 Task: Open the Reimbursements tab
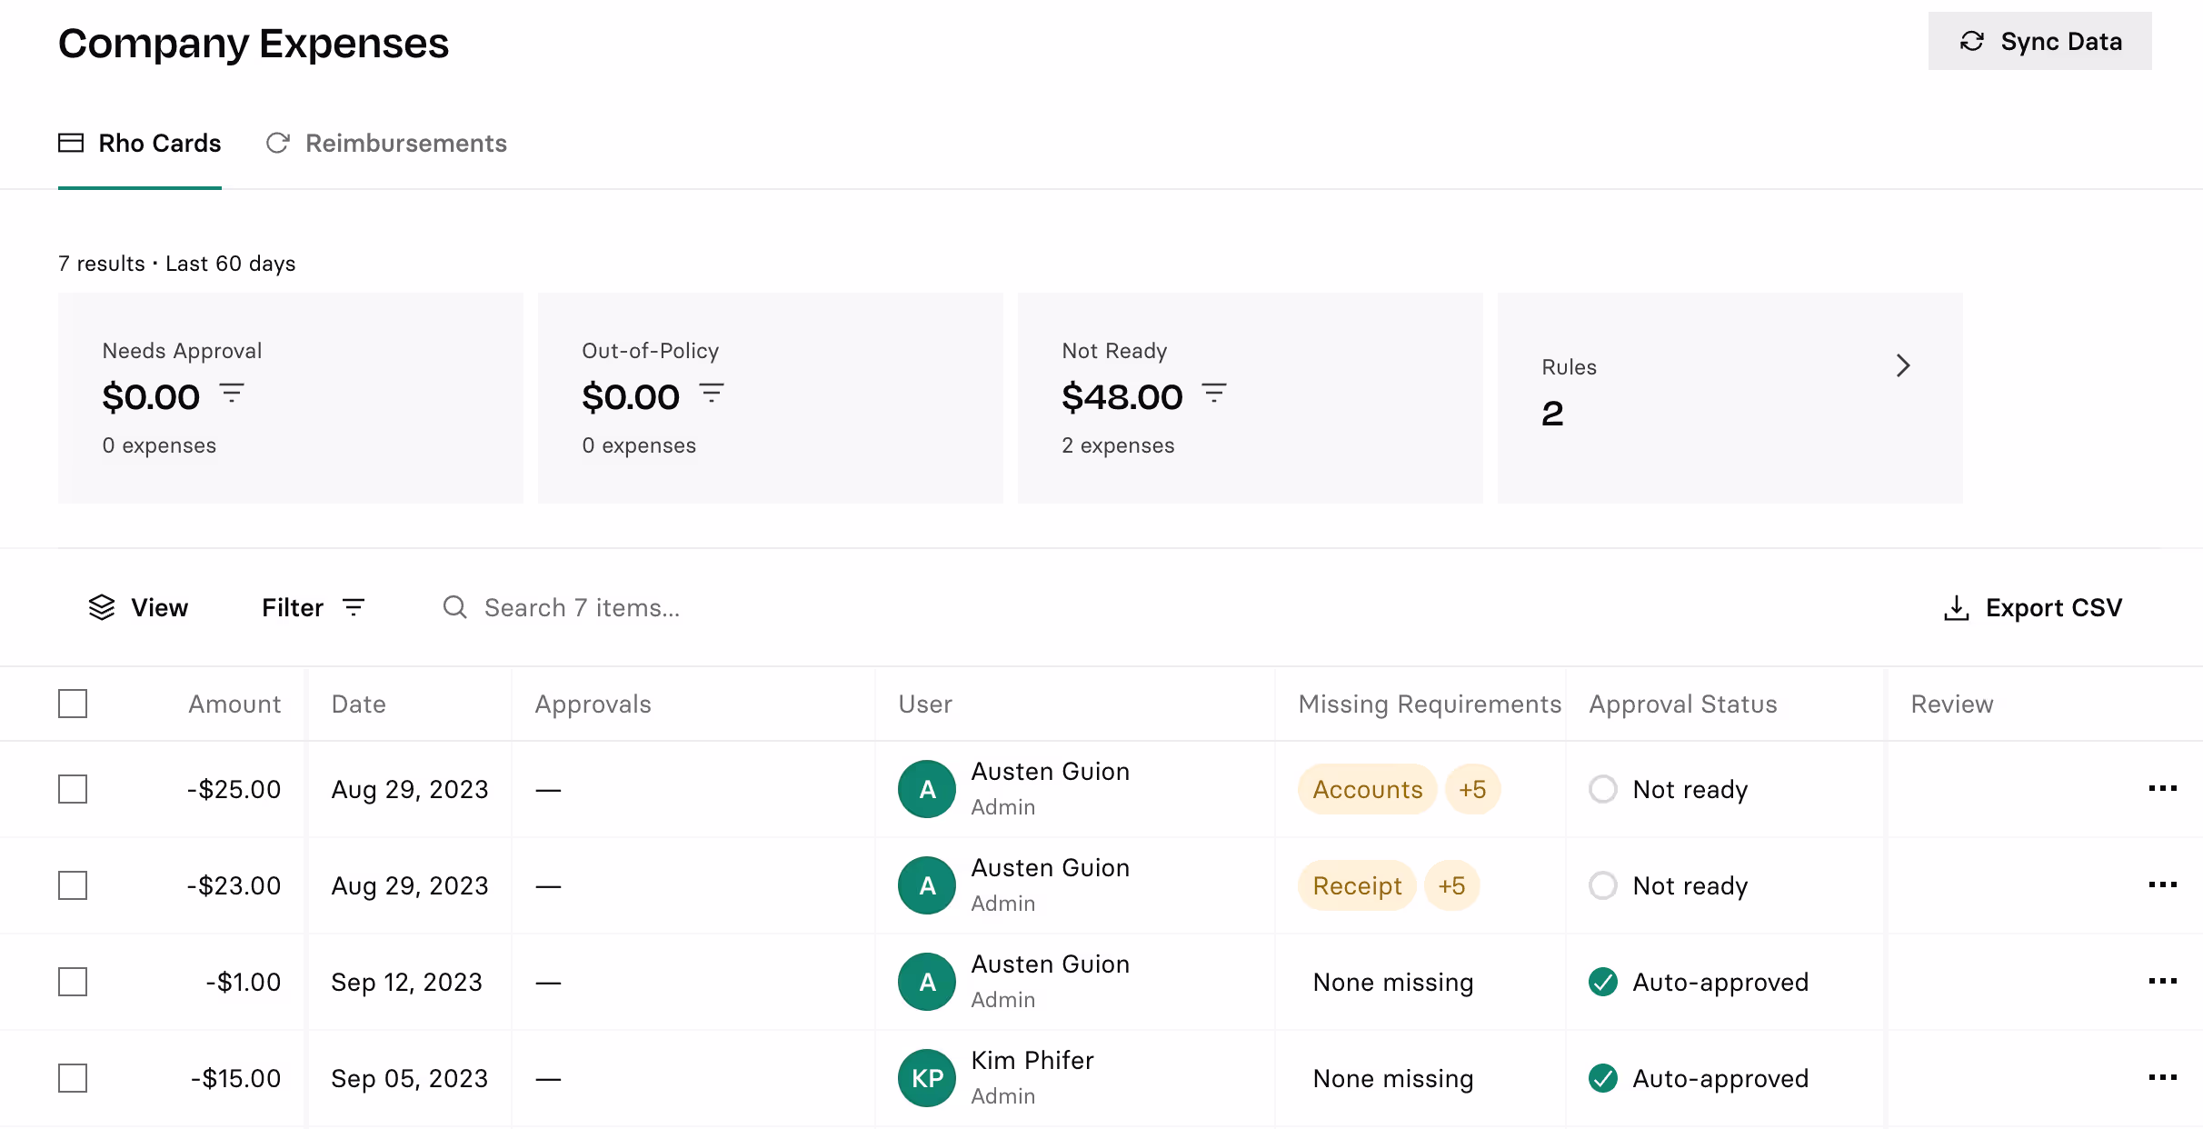coord(386,143)
